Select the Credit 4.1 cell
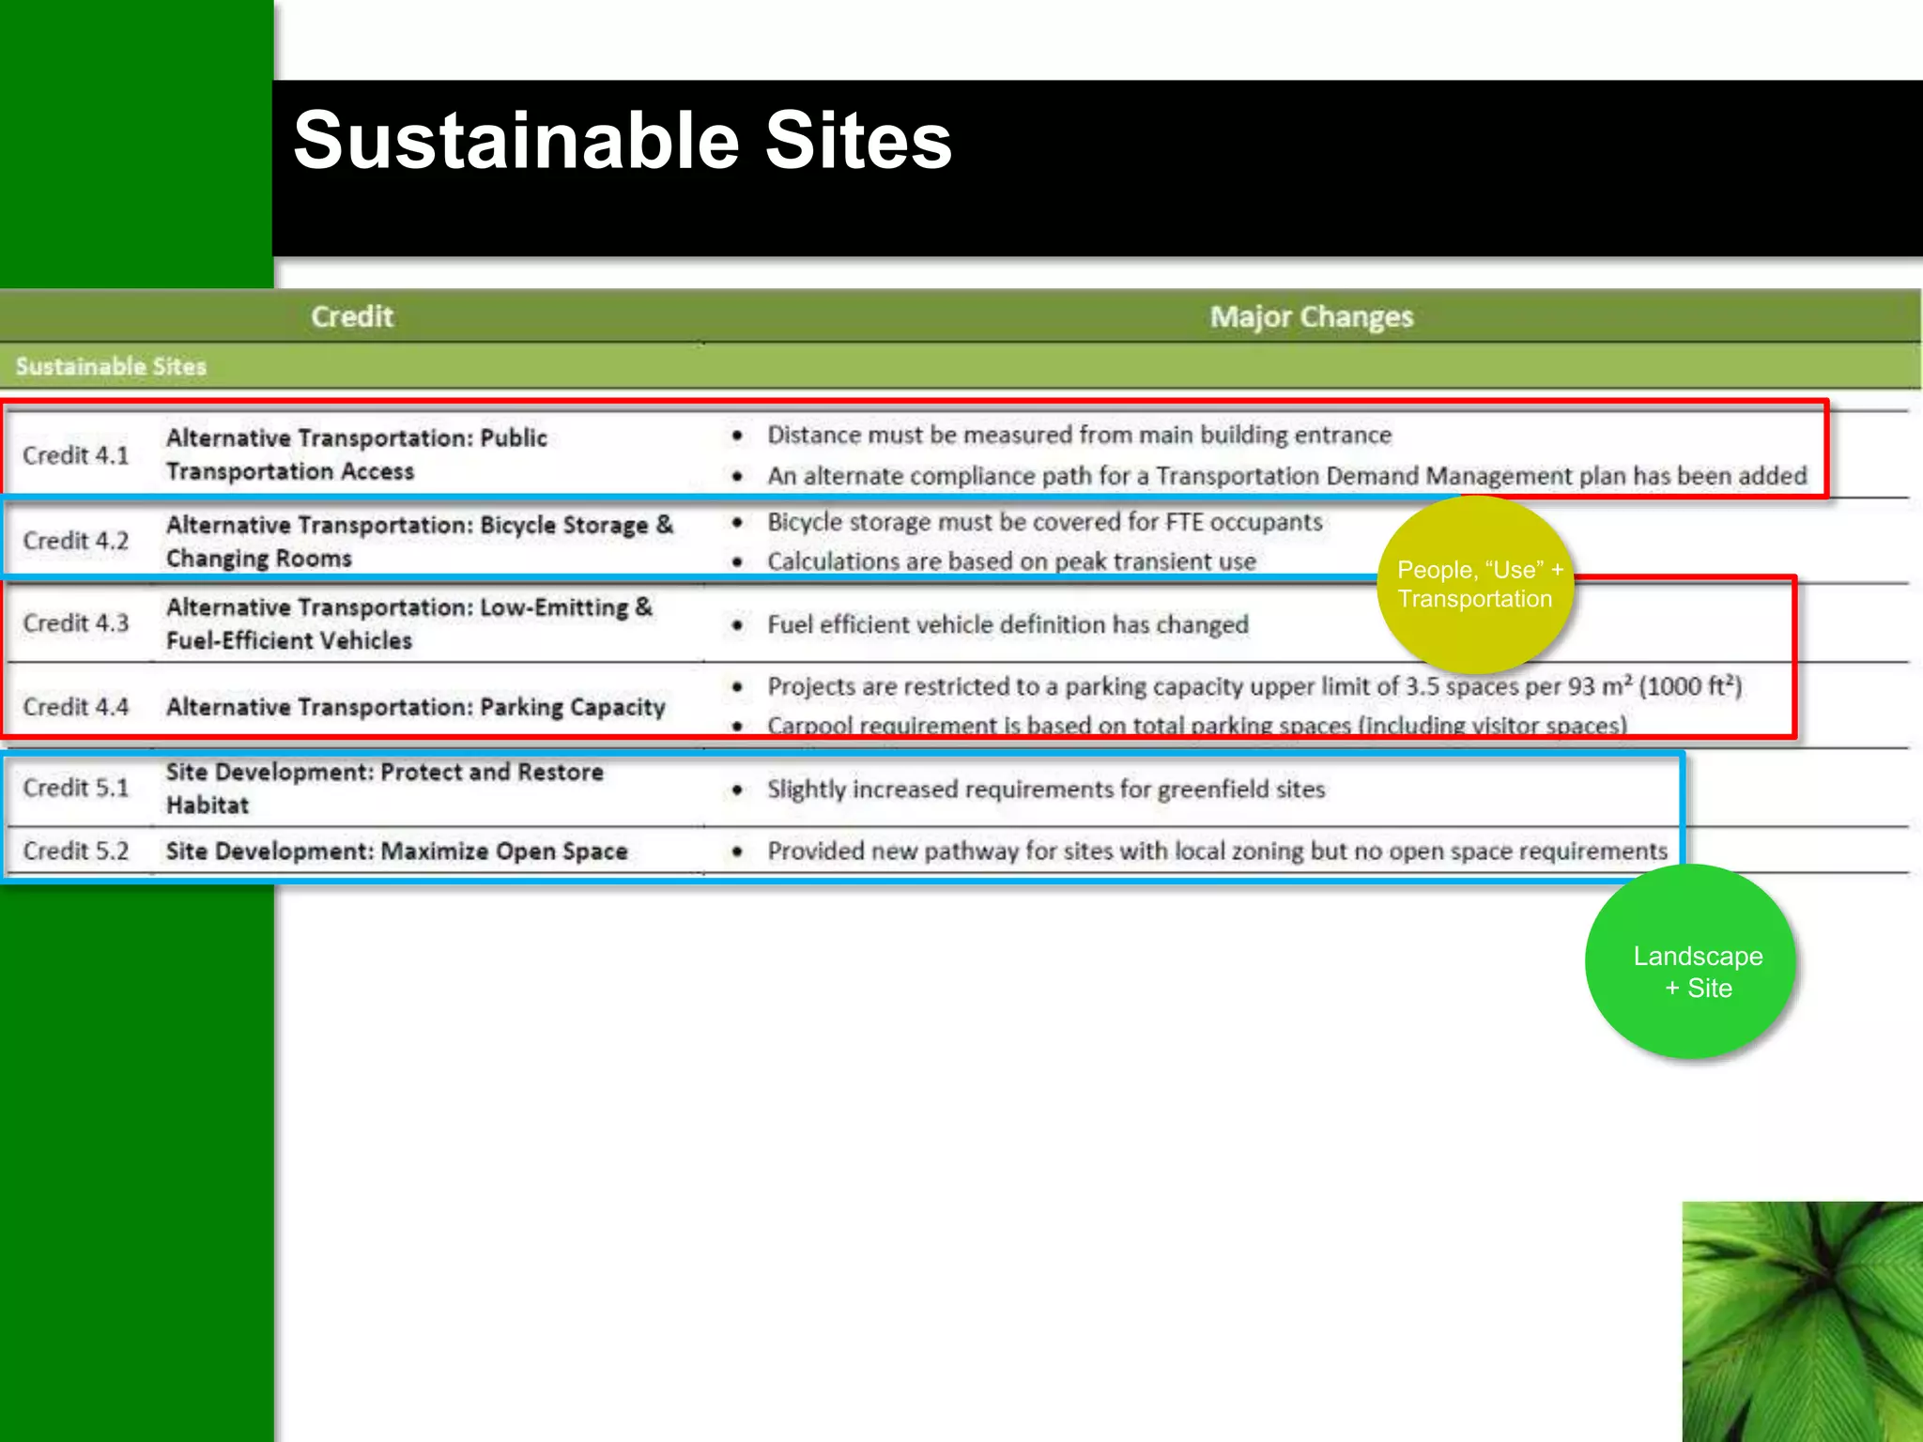Image resolution: width=1923 pixels, height=1442 pixels. click(75, 455)
